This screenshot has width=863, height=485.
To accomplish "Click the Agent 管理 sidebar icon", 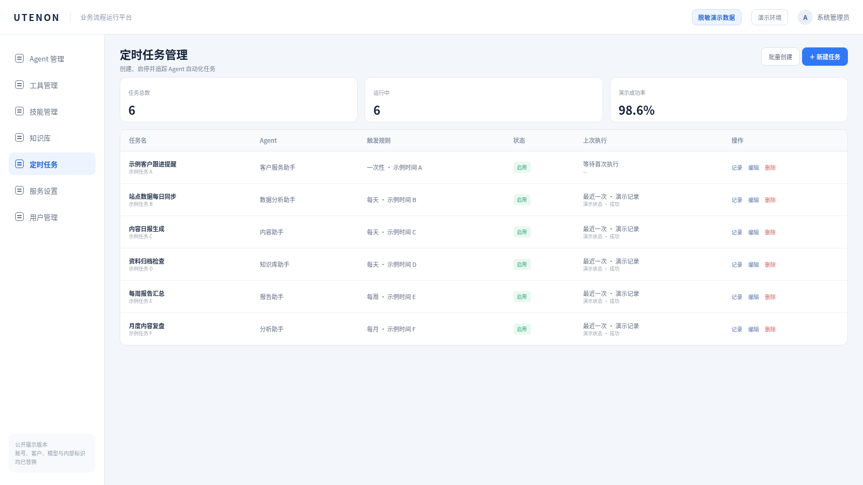I will pos(19,58).
